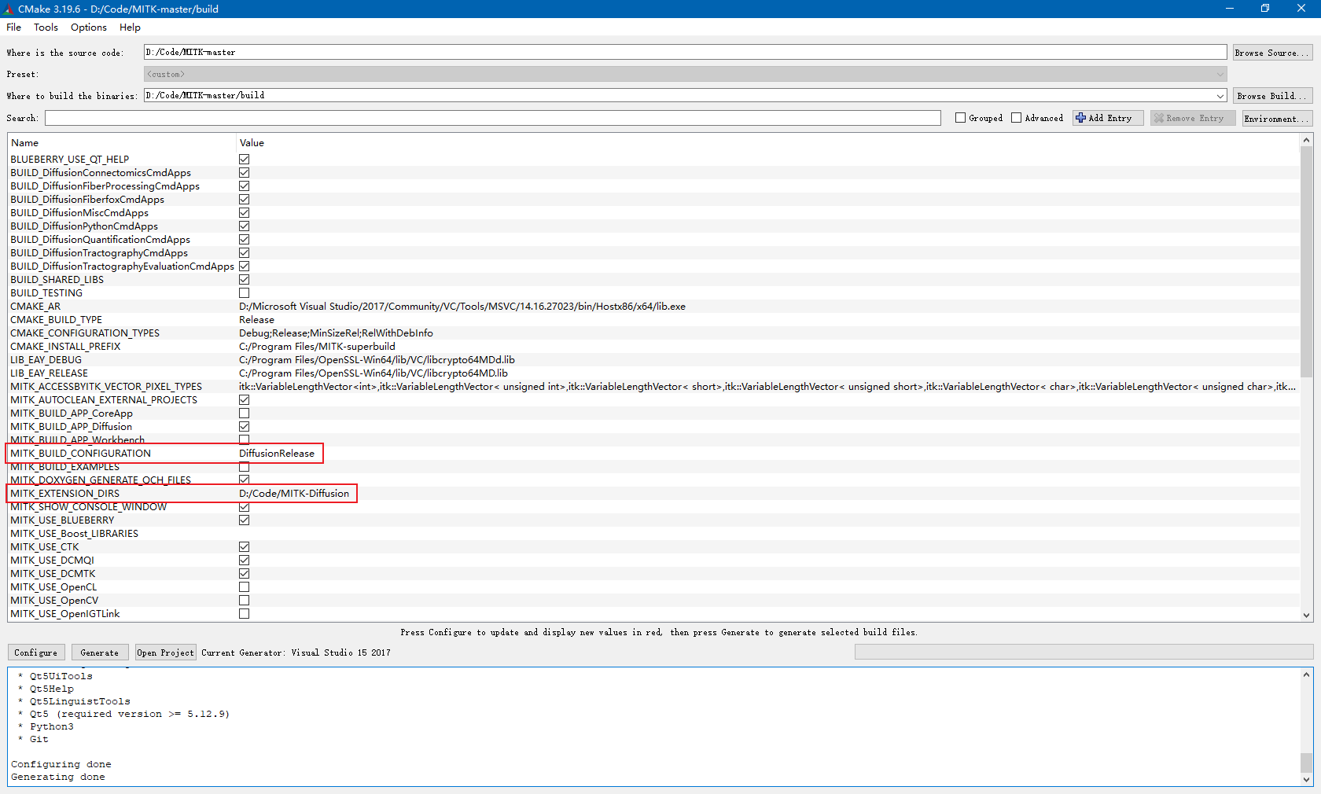The image size is (1321, 794).
Task: Enable MITK_USE_OpenCV checkbox
Action: coord(245,601)
